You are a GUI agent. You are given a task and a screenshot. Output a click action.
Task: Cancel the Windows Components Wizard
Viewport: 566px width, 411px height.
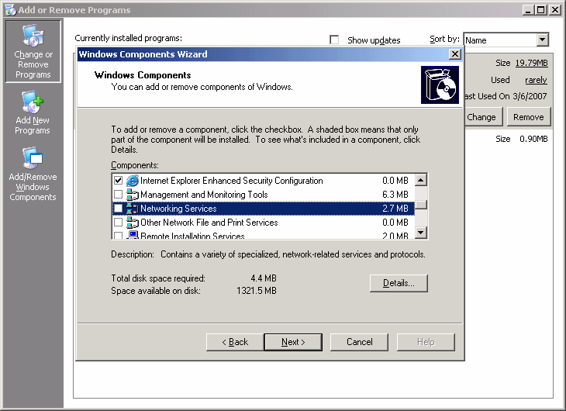[359, 342]
